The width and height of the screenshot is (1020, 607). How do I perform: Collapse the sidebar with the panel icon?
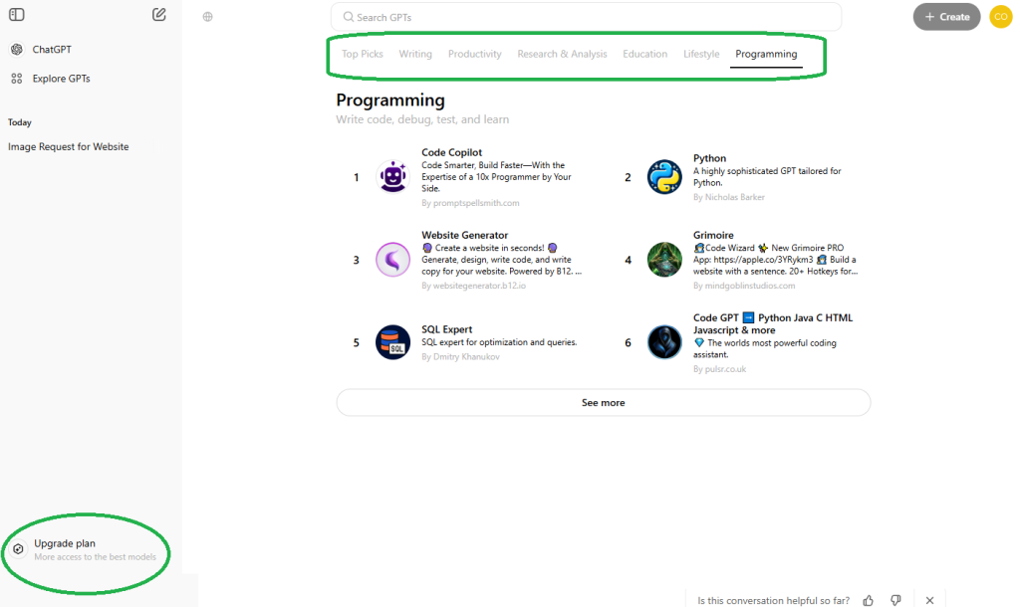click(x=17, y=14)
